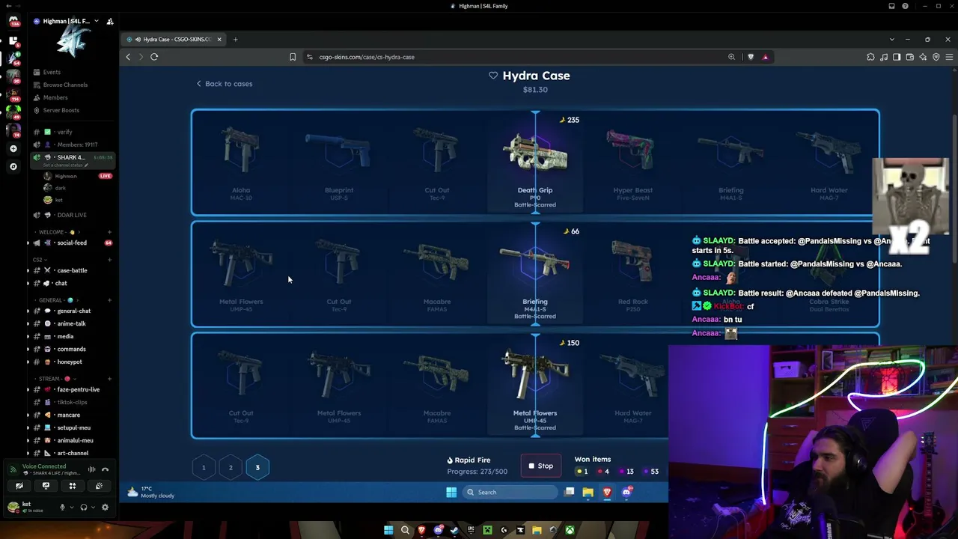Disconnect from the voice channel
Screen dimensions: 958x539
click(105, 469)
